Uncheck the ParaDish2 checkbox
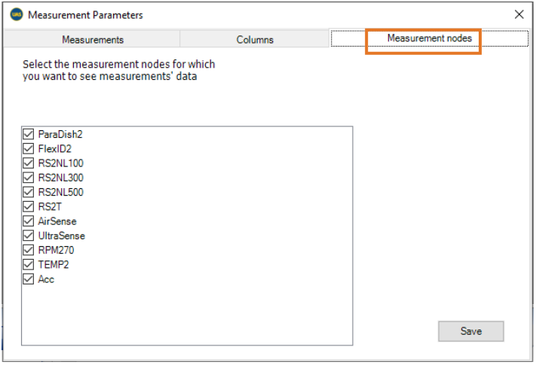 coord(29,135)
